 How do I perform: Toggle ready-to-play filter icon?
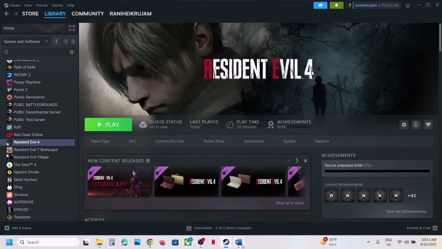click(x=73, y=41)
